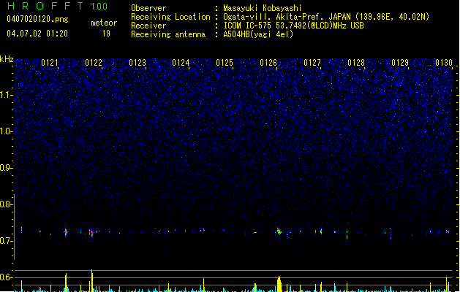
Task: Click the 0124 time marker
Action: click(x=181, y=63)
